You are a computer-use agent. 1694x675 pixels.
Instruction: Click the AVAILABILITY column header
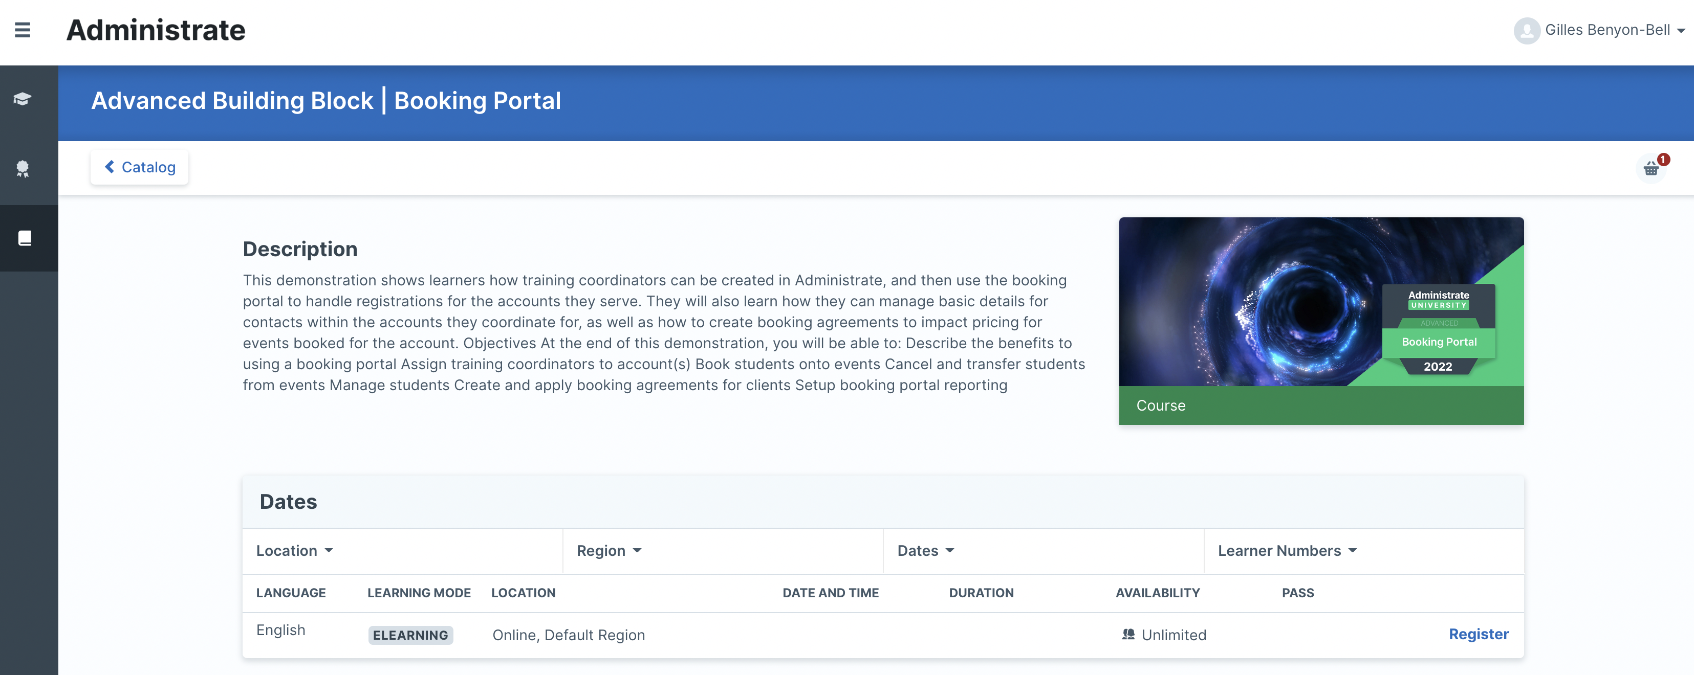tap(1157, 593)
